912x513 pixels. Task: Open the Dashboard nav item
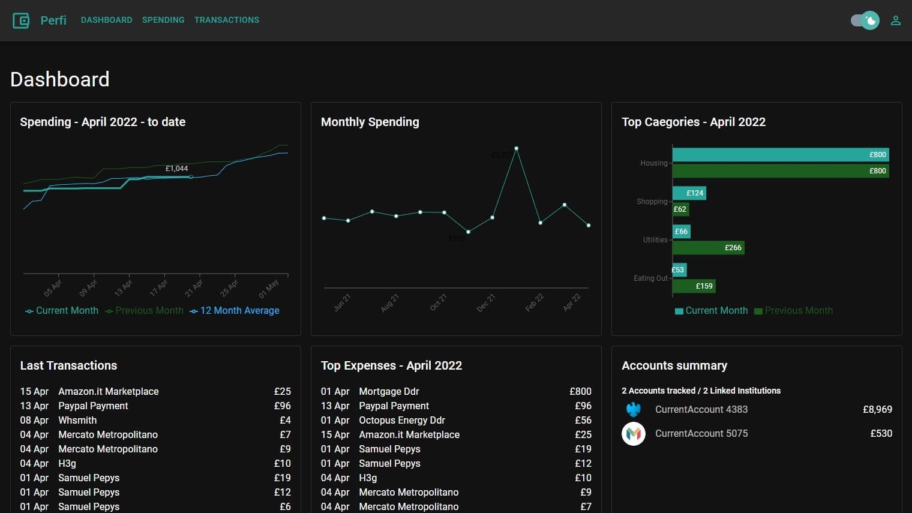pyautogui.click(x=106, y=20)
